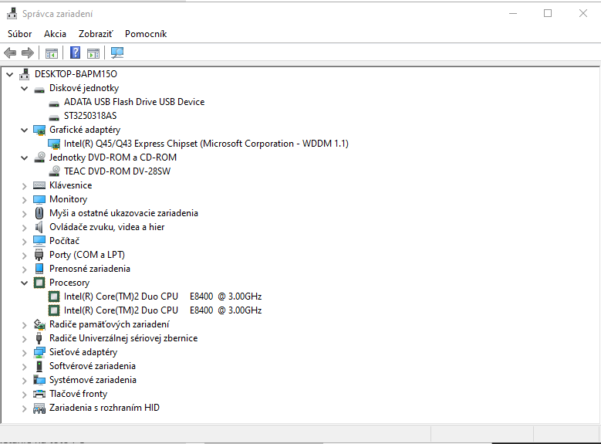Show or hide the console tree pane
601x444 pixels.
click(52, 53)
